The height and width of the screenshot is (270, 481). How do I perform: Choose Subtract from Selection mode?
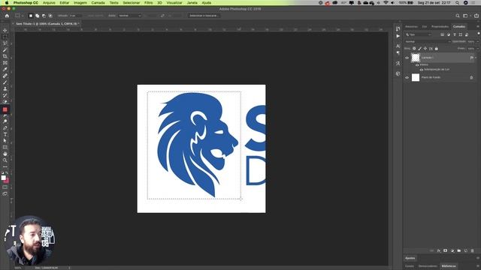(44, 16)
